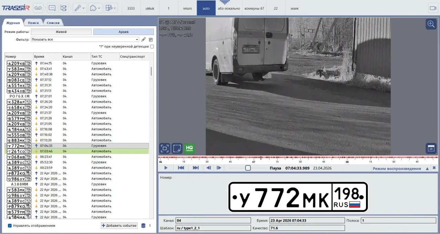Screen dimensions: 440x234
Task: Expand the Режим воспроизведения triangle arrow
Action: (427, 168)
